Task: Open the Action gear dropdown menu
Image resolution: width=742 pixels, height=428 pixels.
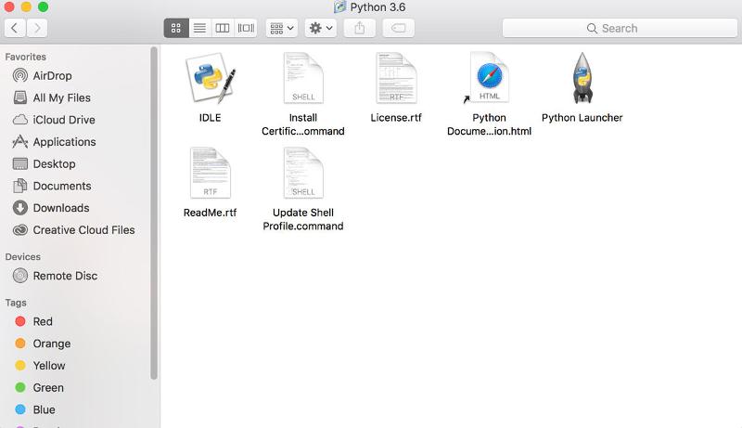Action: (321, 28)
